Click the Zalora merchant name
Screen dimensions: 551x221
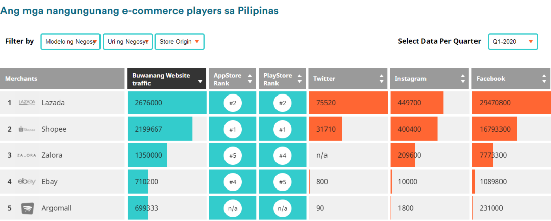[52, 155]
